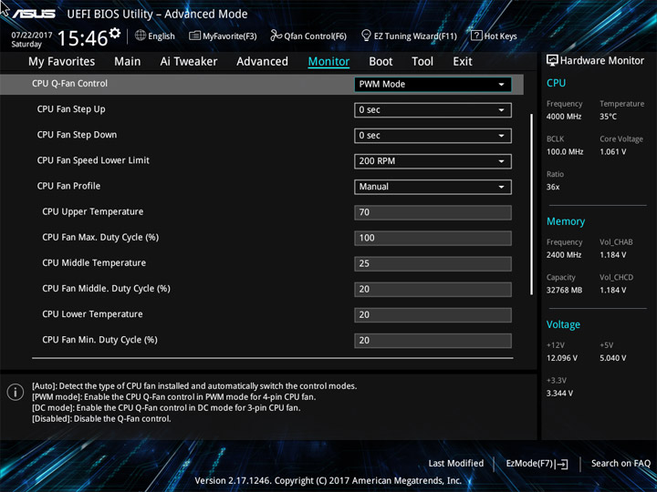Viewport: 657px width, 492px height.
Task: Launch EZ Tuning Wizard(F11)
Action: pyautogui.click(x=409, y=36)
